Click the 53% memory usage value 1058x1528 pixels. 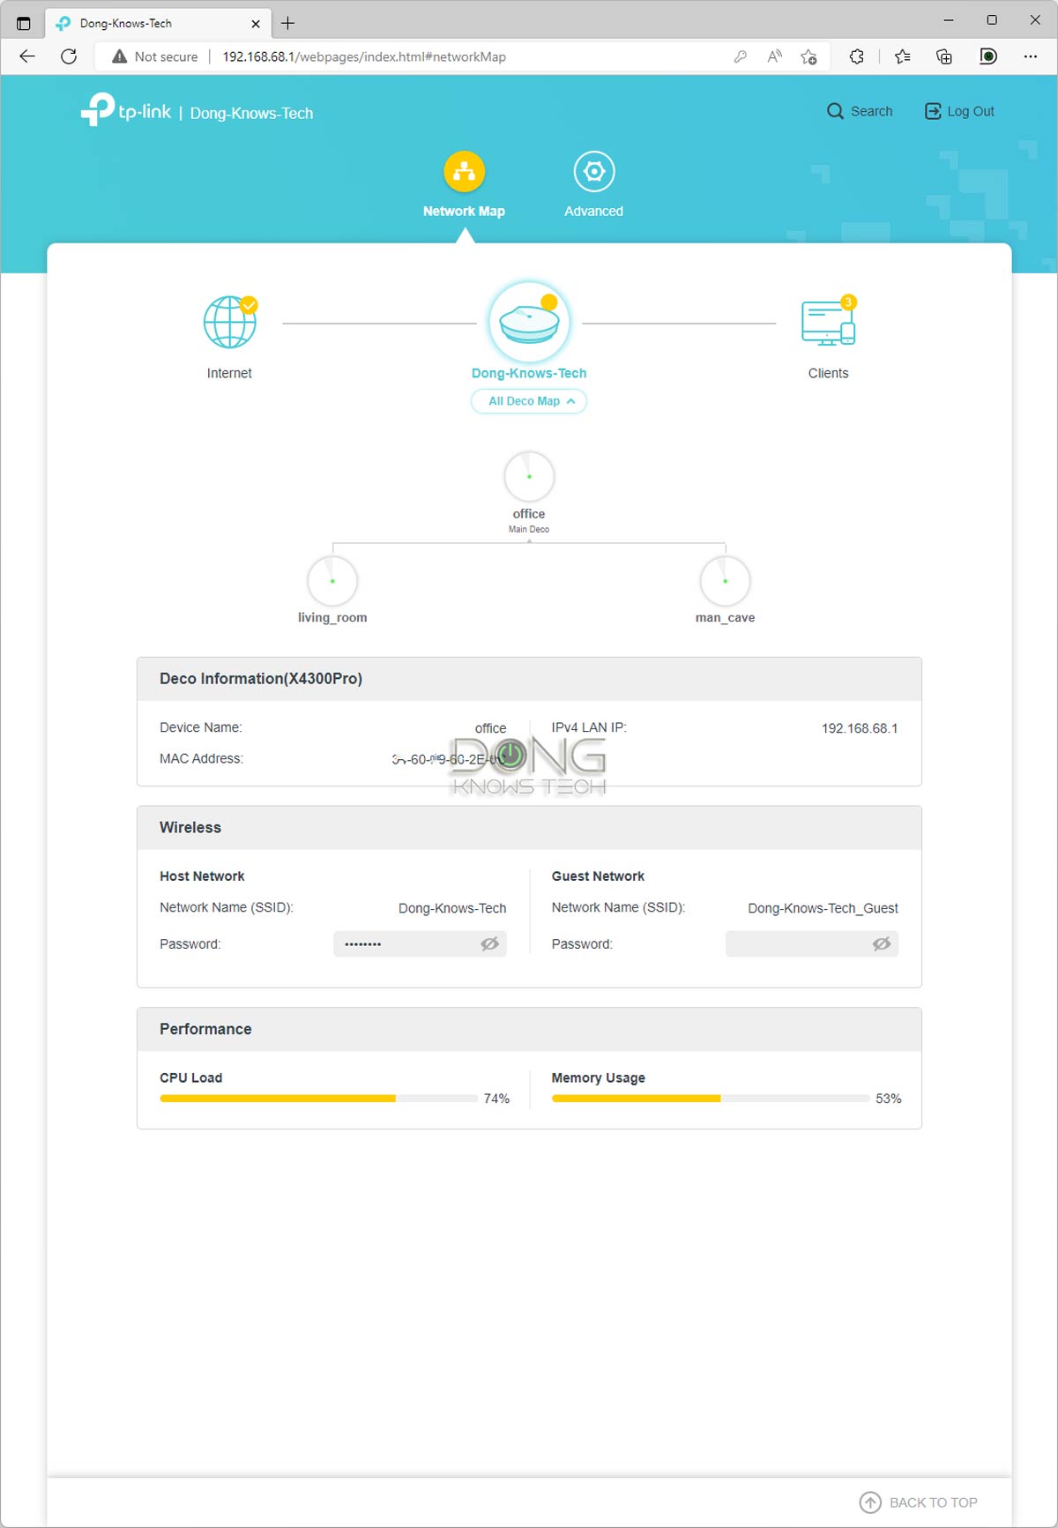(889, 1099)
